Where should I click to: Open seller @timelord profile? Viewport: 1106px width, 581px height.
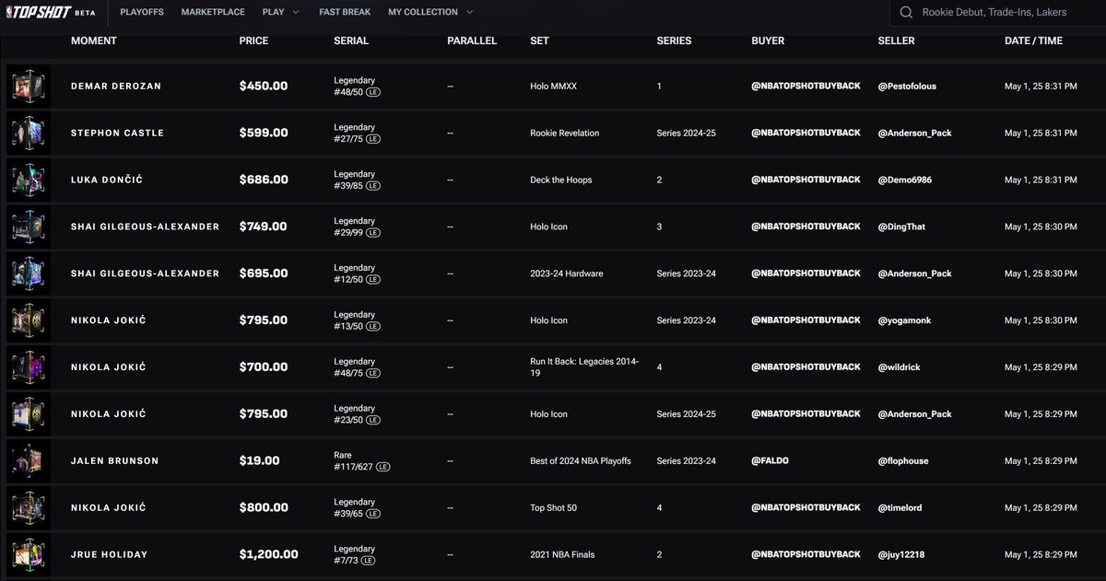coord(901,507)
